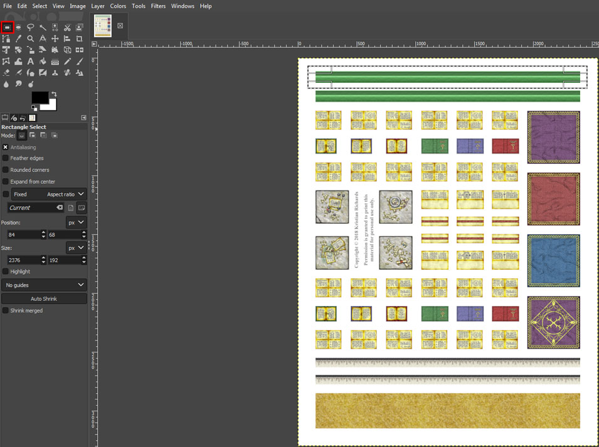Select the Ellipse Select tool
The image size is (599, 447).
[x=19, y=27]
